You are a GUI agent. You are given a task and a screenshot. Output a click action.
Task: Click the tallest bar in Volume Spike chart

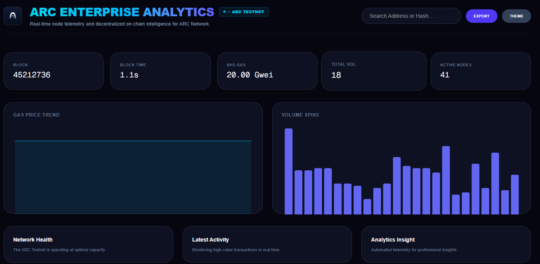(288, 171)
